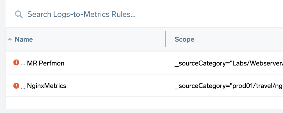Focus the Search Logs-to-Metrics Rules field
Image resolution: width=283 pixels, height=113 pixels.
pyautogui.click(x=81, y=14)
